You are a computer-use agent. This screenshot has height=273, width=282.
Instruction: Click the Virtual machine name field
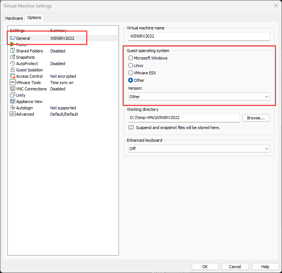(199, 36)
